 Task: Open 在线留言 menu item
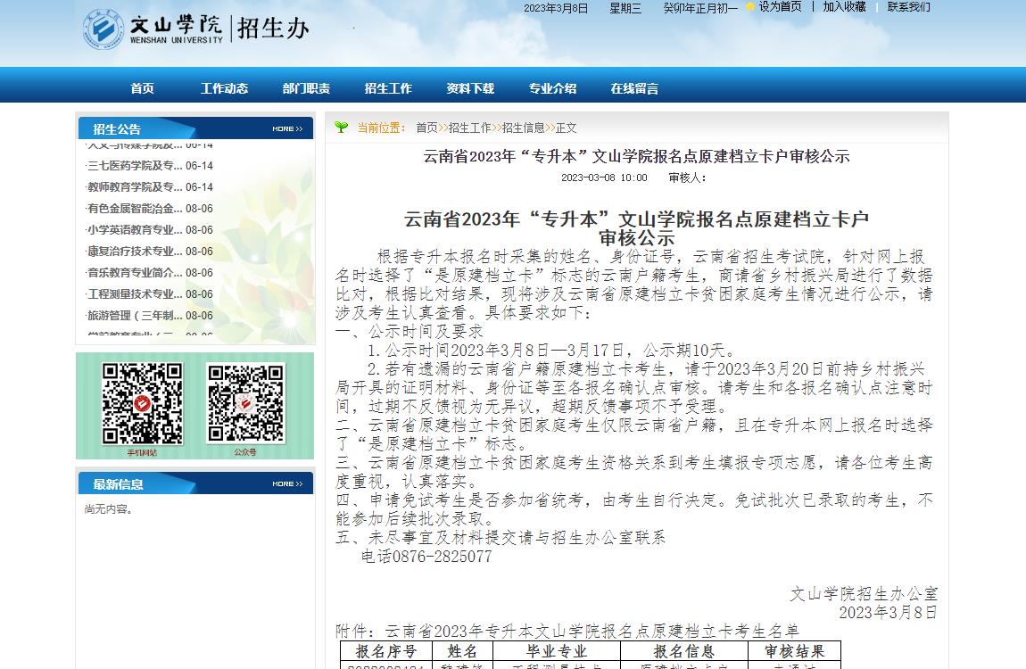pyautogui.click(x=634, y=88)
